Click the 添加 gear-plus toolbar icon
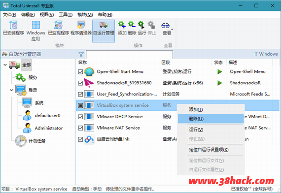Screen dimensions: 281x193 pyautogui.click(x=122, y=25)
